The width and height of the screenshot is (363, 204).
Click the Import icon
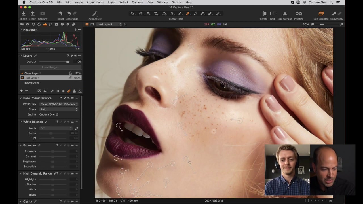click(x=24, y=14)
